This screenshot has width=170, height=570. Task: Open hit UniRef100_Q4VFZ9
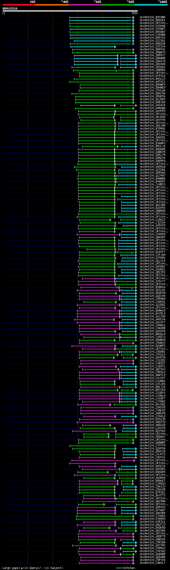[x=152, y=357]
